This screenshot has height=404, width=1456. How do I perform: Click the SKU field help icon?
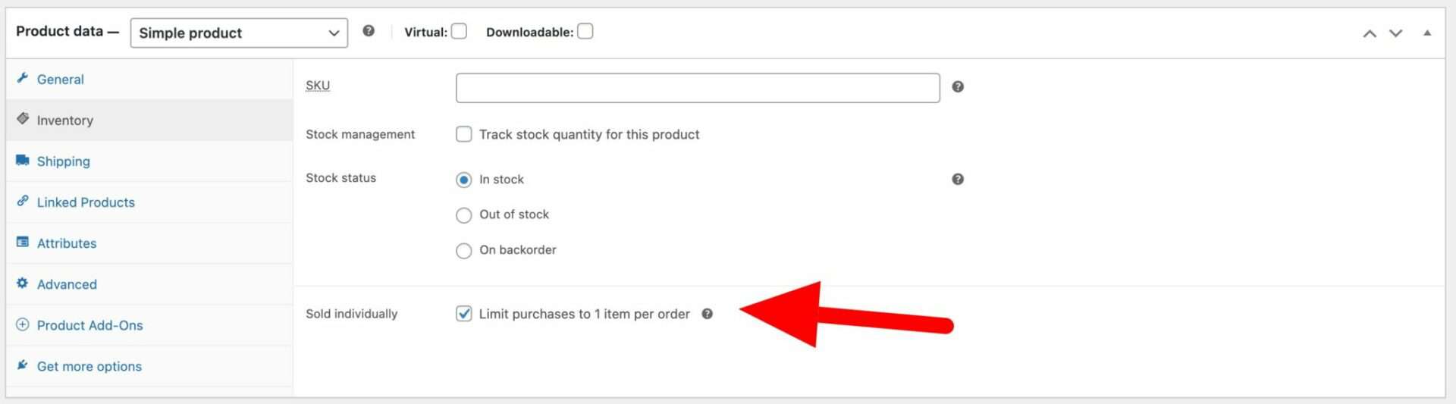coord(958,87)
